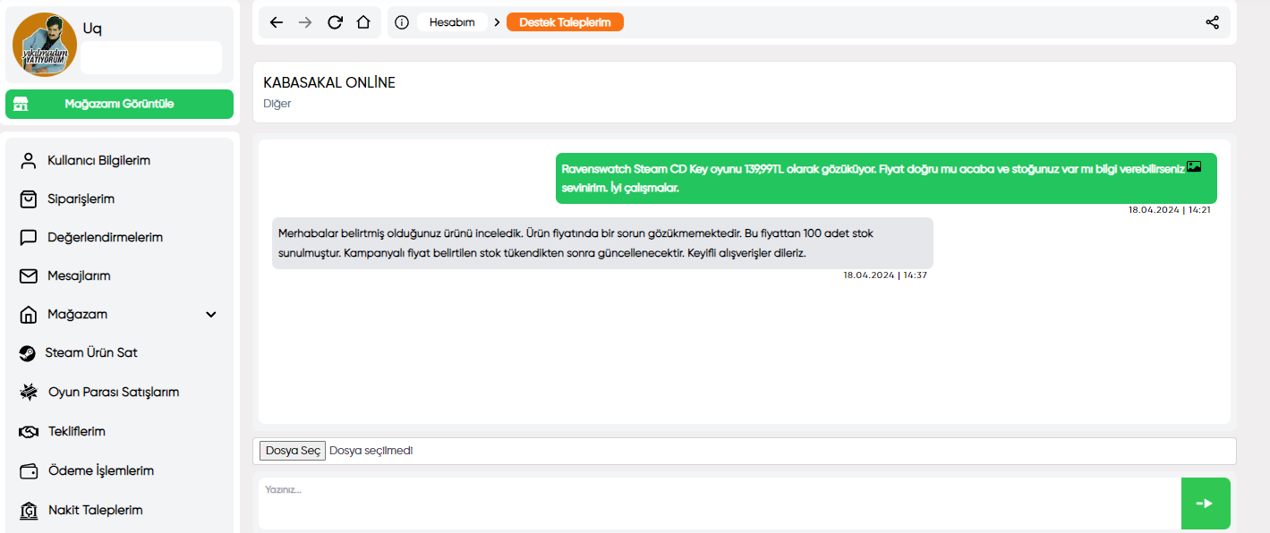Click the Steam logo icon
The width and height of the screenshot is (1270, 533).
click(x=28, y=353)
